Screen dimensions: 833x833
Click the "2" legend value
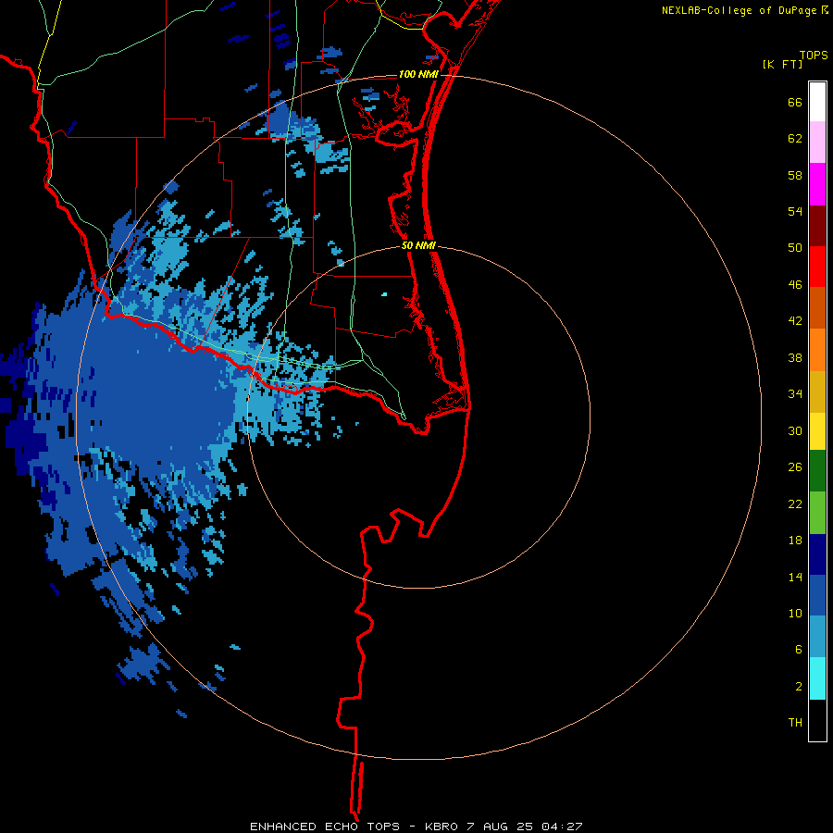799,687
